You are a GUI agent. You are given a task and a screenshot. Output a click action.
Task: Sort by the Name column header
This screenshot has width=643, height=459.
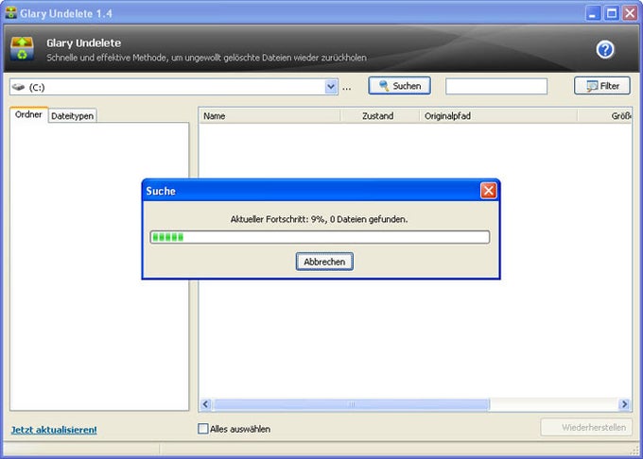[269, 116]
